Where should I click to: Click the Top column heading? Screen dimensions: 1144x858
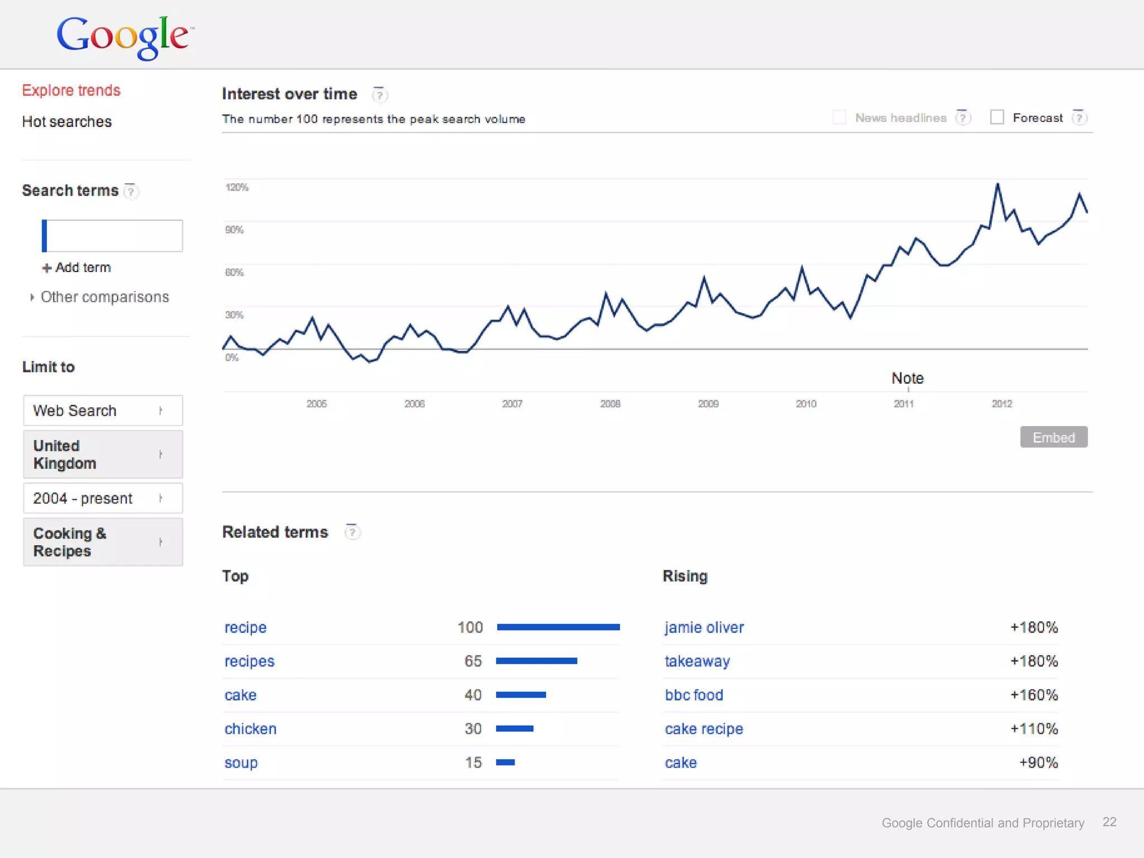[235, 576]
